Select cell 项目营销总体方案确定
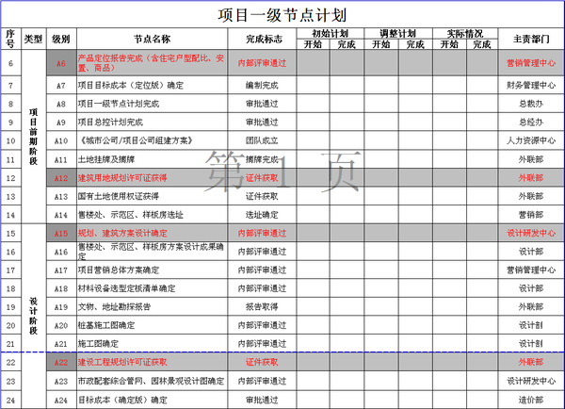The width and height of the screenshot is (565, 409). tap(152, 270)
